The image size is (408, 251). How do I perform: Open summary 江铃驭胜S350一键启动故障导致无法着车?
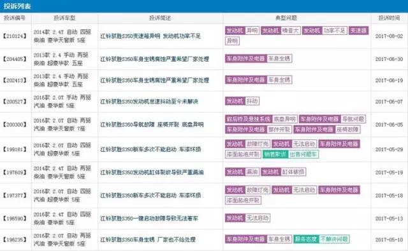tap(149, 219)
